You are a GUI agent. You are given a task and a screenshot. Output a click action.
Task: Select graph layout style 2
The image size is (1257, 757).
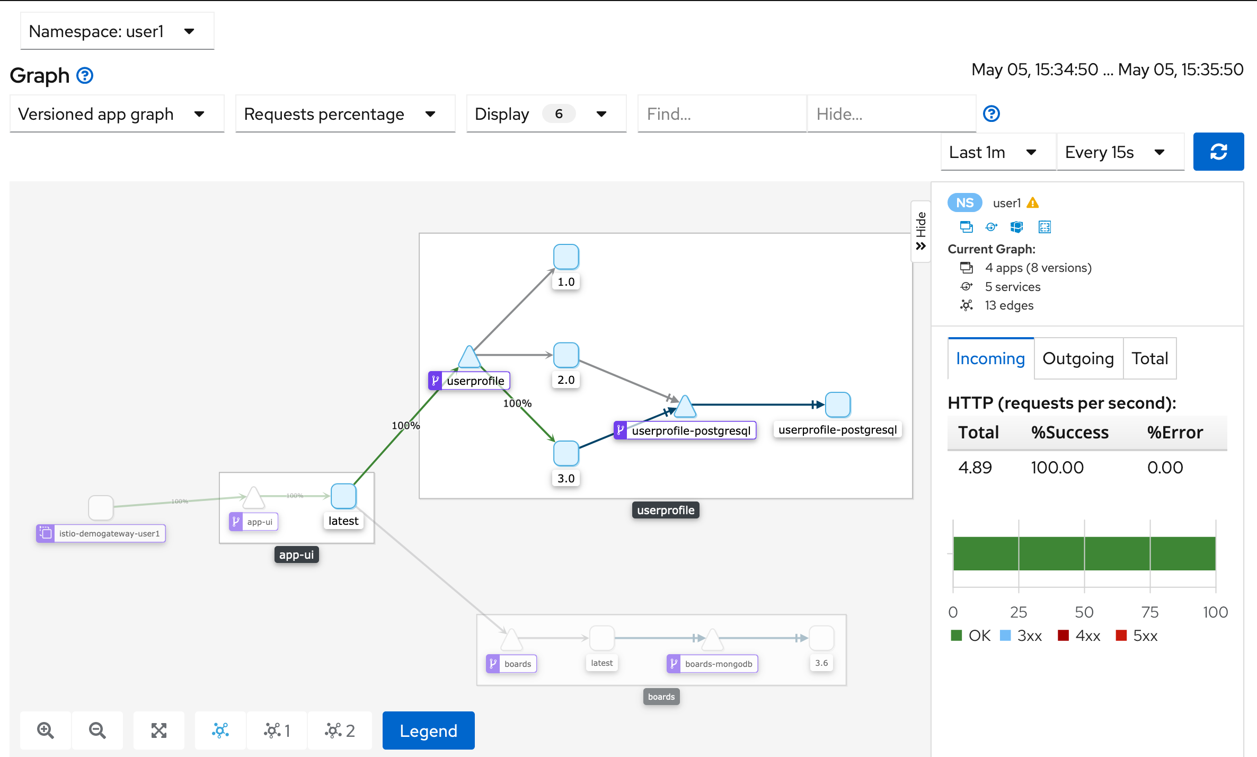click(x=340, y=730)
